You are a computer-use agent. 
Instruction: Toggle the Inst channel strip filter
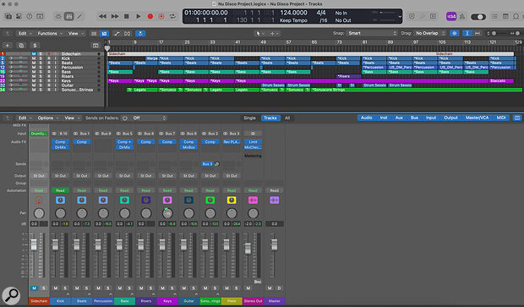click(384, 118)
